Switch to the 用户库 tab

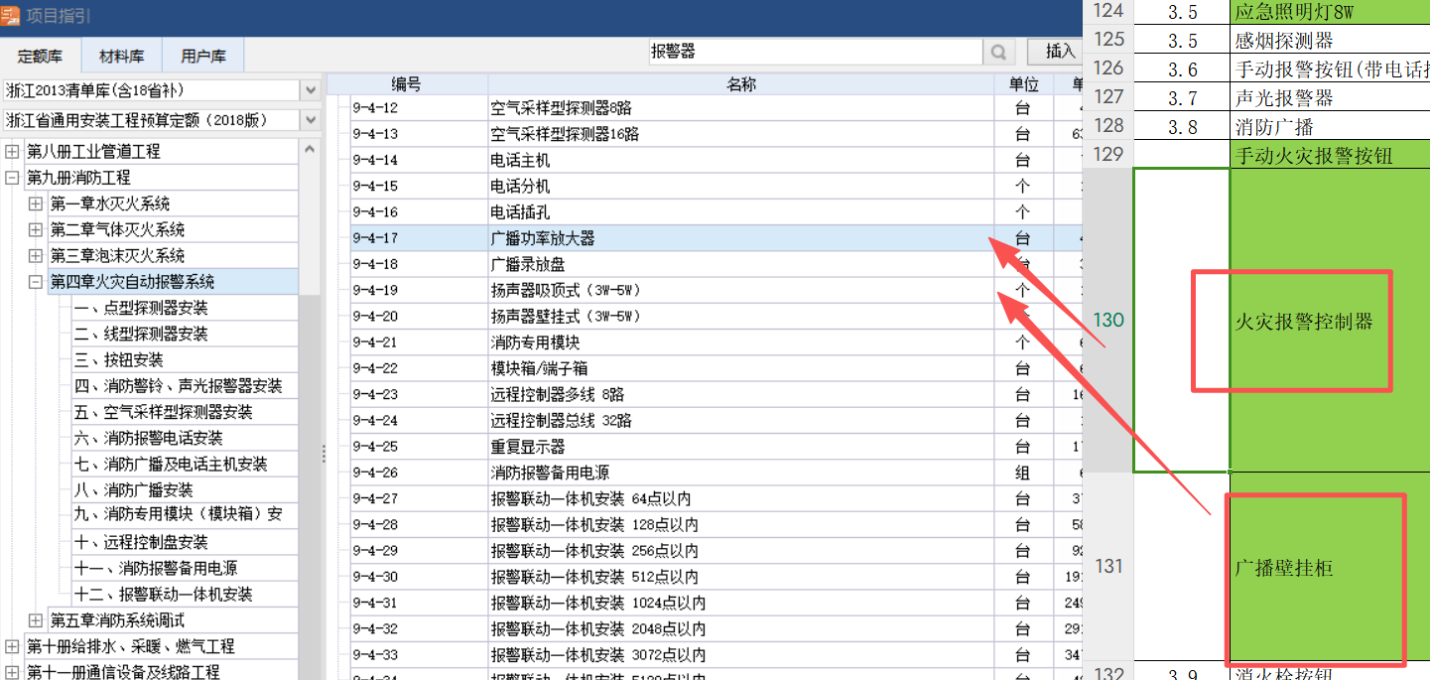(x=202, y=56)
